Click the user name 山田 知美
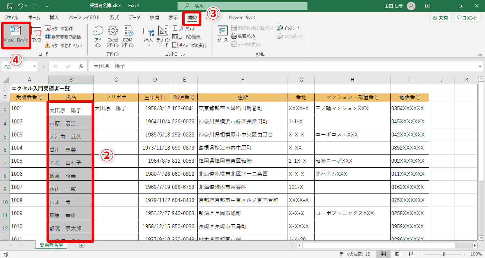 point(394,6)
